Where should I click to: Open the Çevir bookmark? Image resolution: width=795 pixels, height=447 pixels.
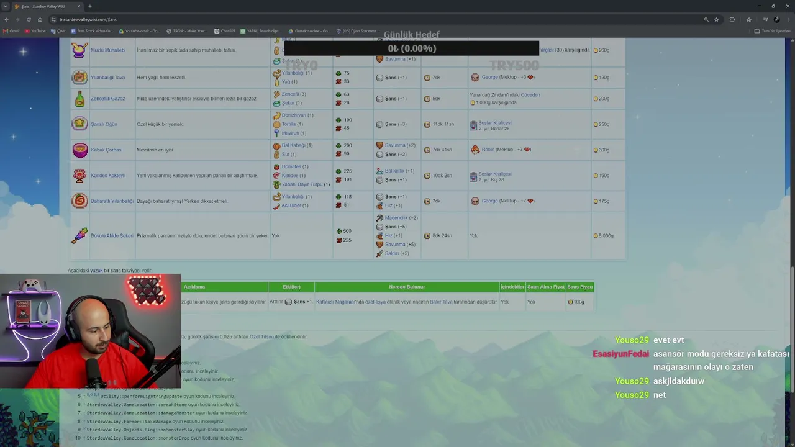coord(58,31)
